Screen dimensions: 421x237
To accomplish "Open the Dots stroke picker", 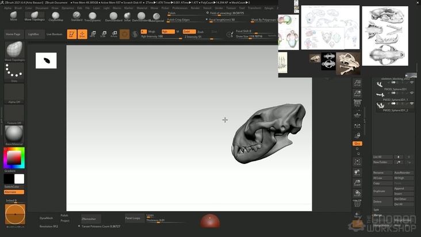I will click(x=14, y=72).
